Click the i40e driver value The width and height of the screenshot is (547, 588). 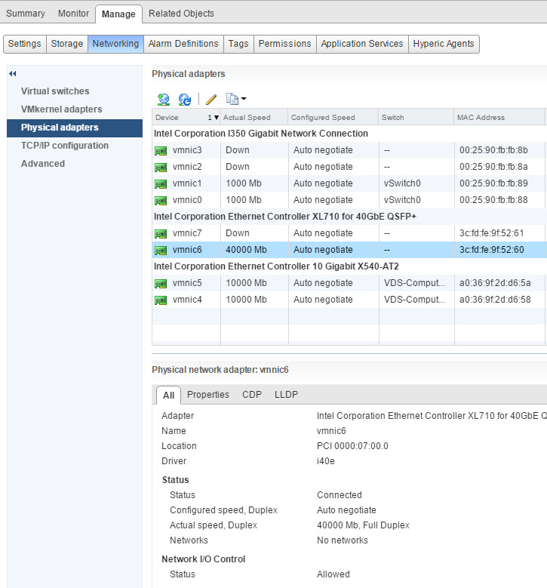326,461
